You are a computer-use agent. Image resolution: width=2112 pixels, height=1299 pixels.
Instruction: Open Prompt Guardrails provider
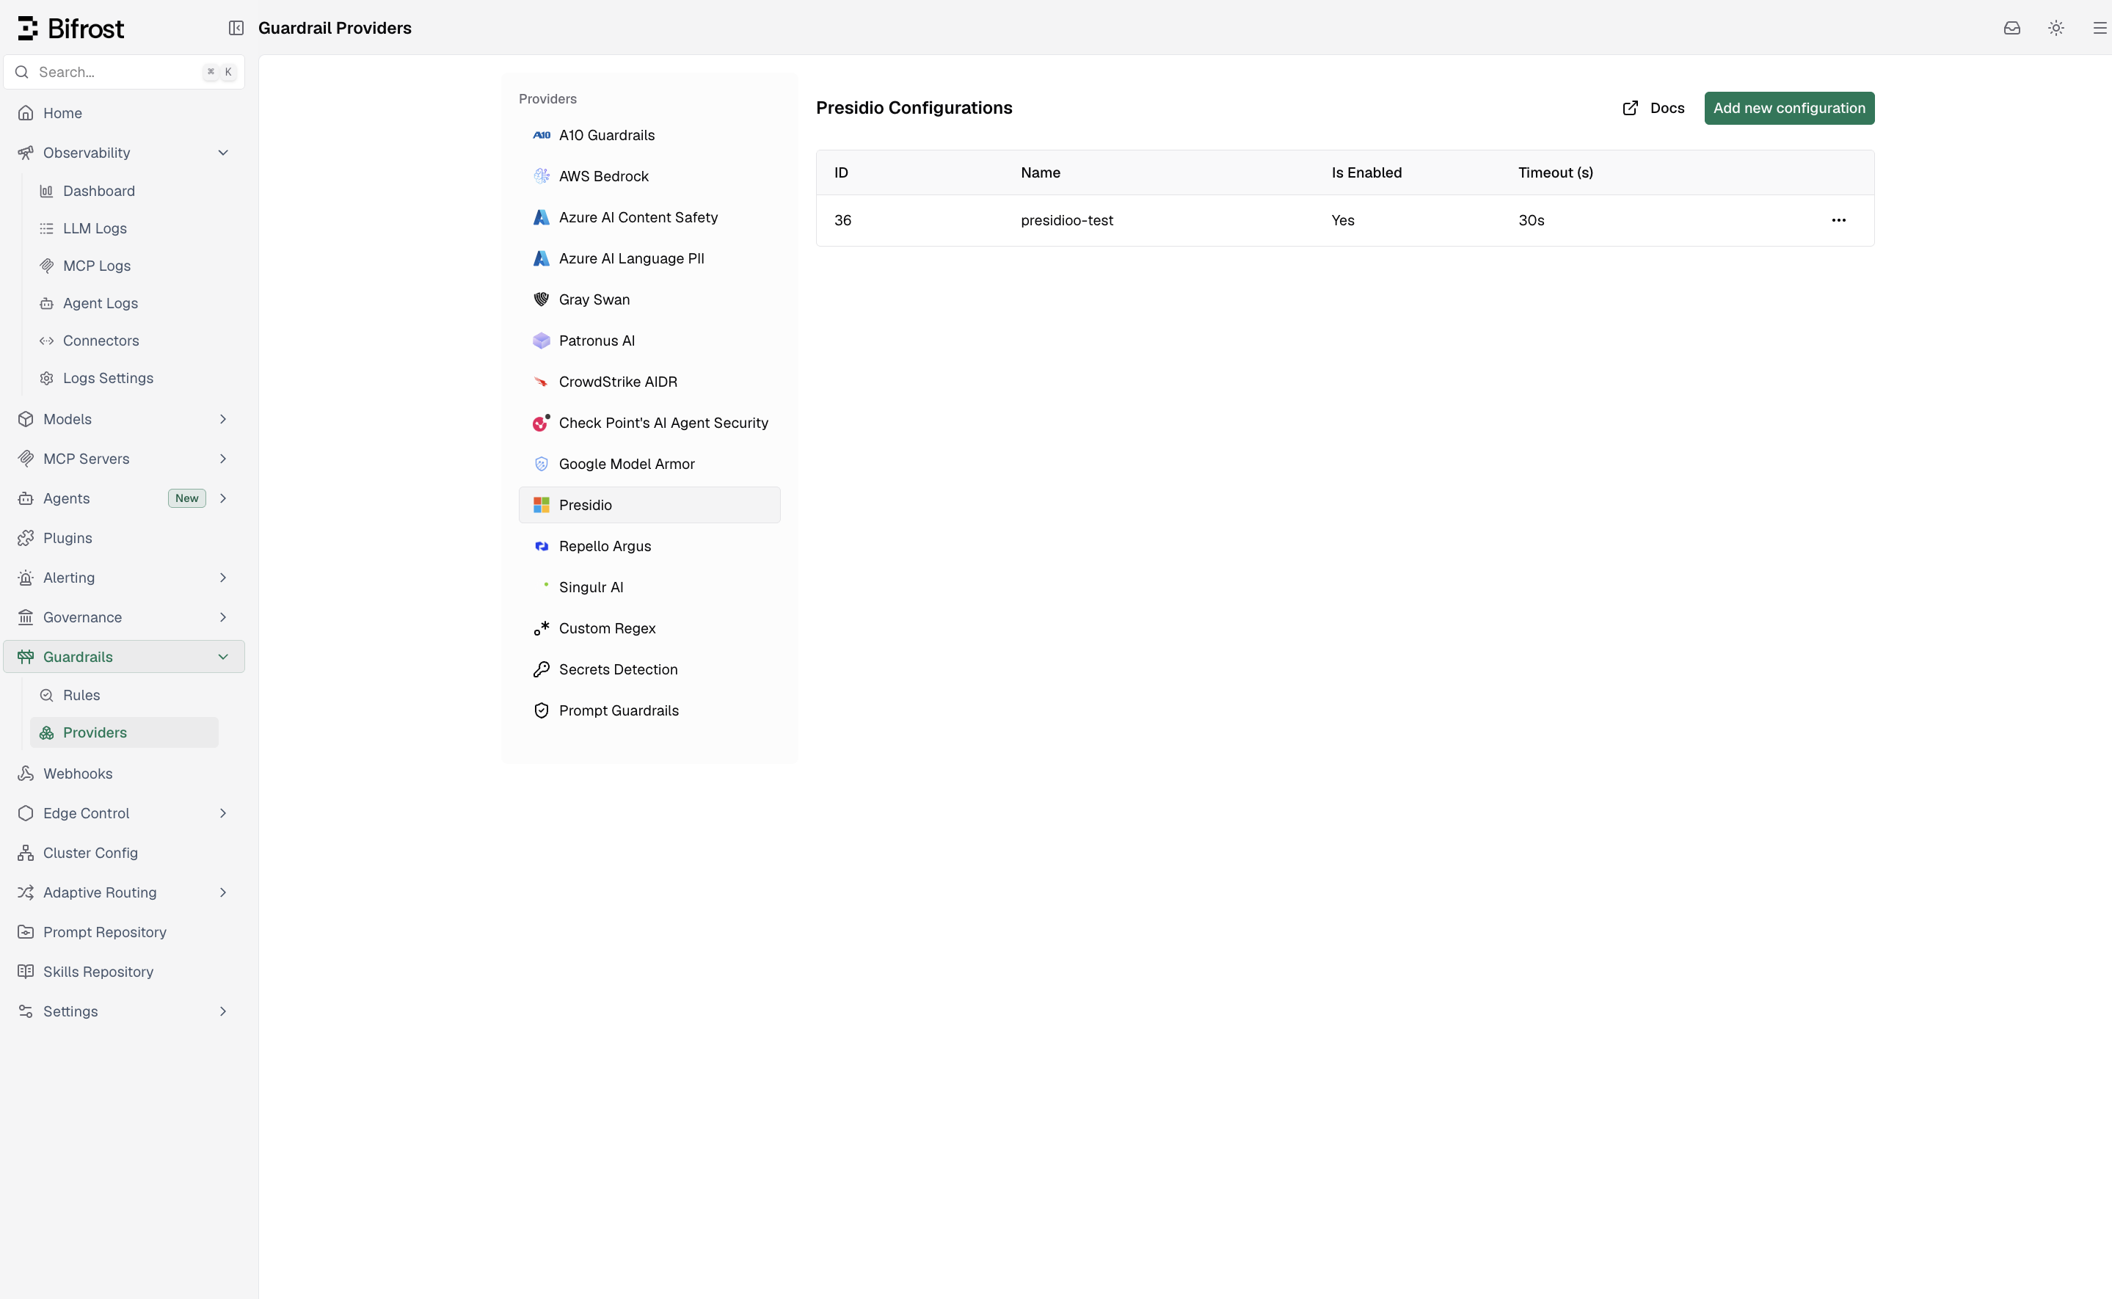[x=649, y=710]
